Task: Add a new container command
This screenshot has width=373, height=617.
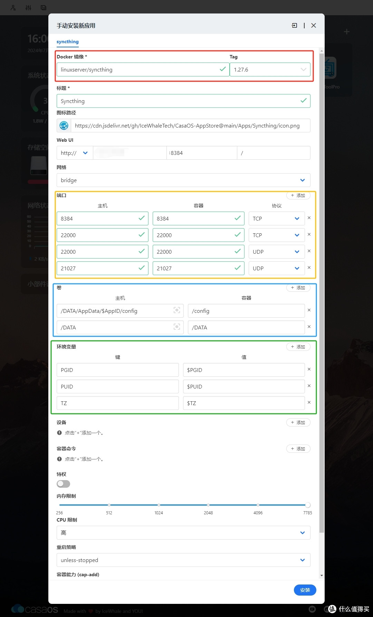Action: (298, 449)
